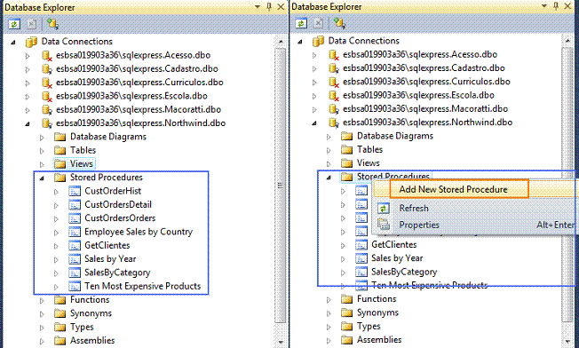The width and height of the screenshot is (579, 348).
Task: Click Tables folder icon in left panel
Action: pos(59,150)
